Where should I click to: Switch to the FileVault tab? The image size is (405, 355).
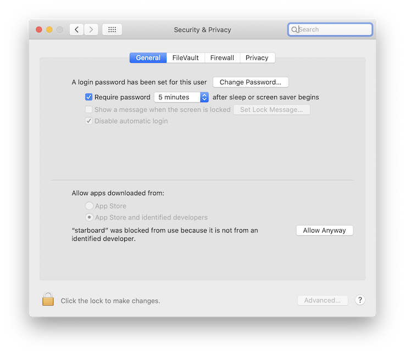click(185, 58)
